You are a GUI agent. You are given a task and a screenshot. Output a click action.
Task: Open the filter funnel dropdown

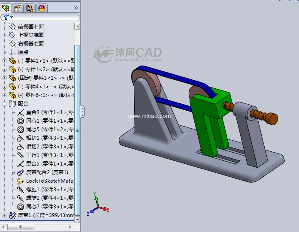tap(8, 17)
